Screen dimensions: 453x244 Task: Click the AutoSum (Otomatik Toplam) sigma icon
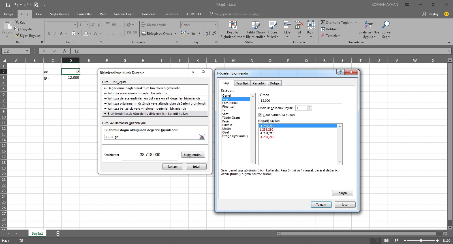(323, 22)
